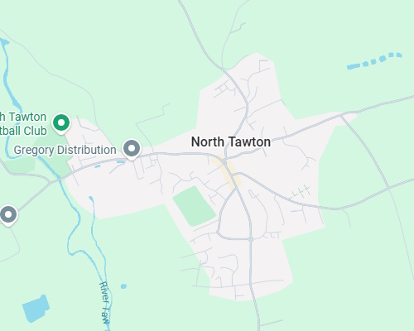Click the small roundabout south of town
The height and width of the screenshot is (331, 414).
[x=251, y=239]
